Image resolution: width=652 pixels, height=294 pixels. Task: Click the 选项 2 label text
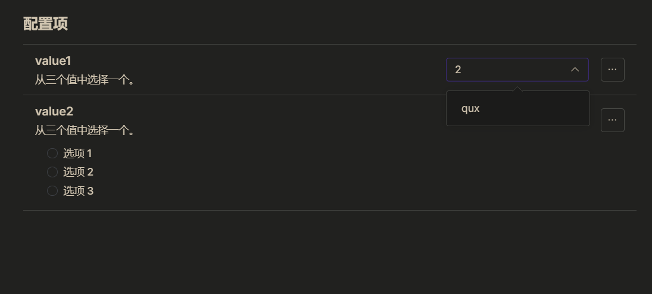coord(78,172)
